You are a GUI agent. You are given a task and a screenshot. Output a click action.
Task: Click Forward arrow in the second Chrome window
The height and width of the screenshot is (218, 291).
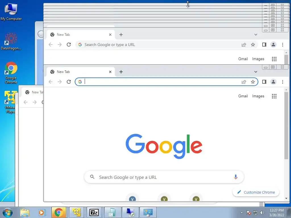click(x=60, y=45)
